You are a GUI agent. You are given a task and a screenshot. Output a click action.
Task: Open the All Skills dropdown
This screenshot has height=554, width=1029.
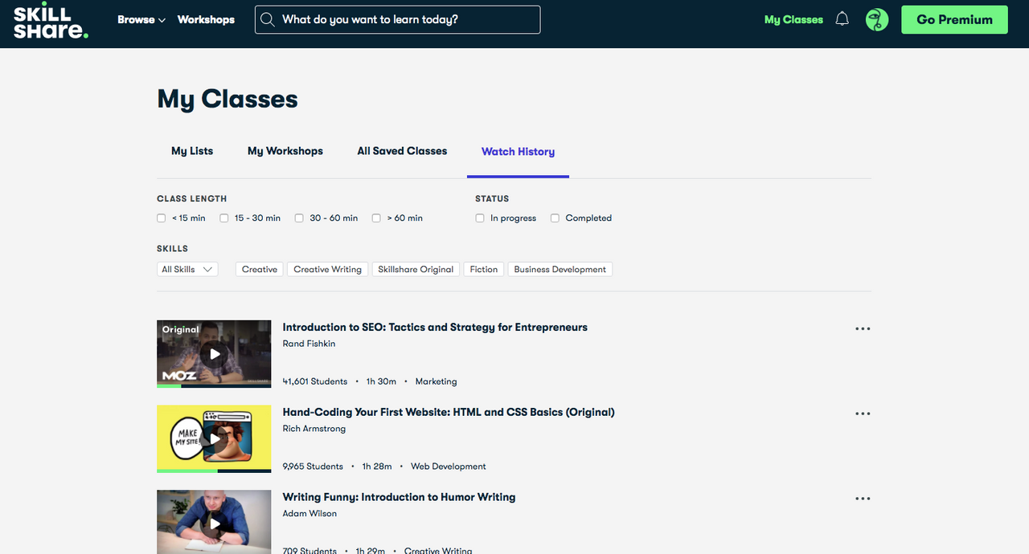tap(187, 270)
